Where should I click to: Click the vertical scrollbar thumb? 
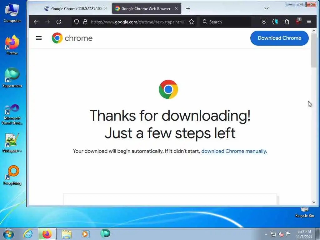[314, 50]
